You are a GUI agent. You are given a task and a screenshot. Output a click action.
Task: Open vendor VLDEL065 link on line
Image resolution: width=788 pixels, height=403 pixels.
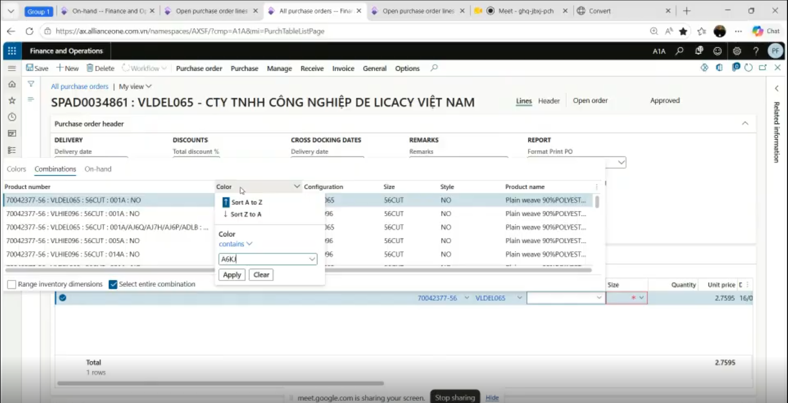pos(490,298)
